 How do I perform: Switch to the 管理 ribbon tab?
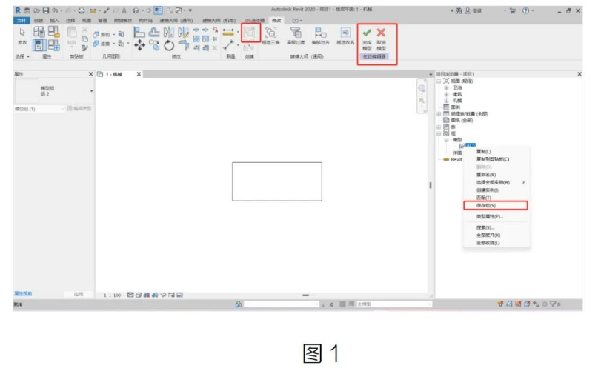102,20
